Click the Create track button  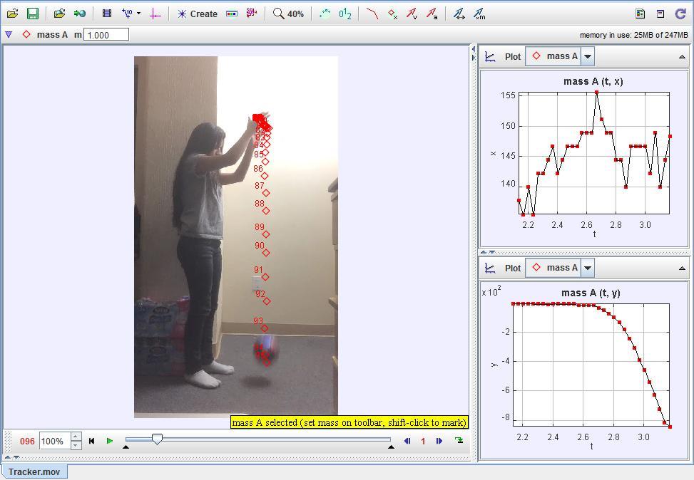click(x=198, y=14)
